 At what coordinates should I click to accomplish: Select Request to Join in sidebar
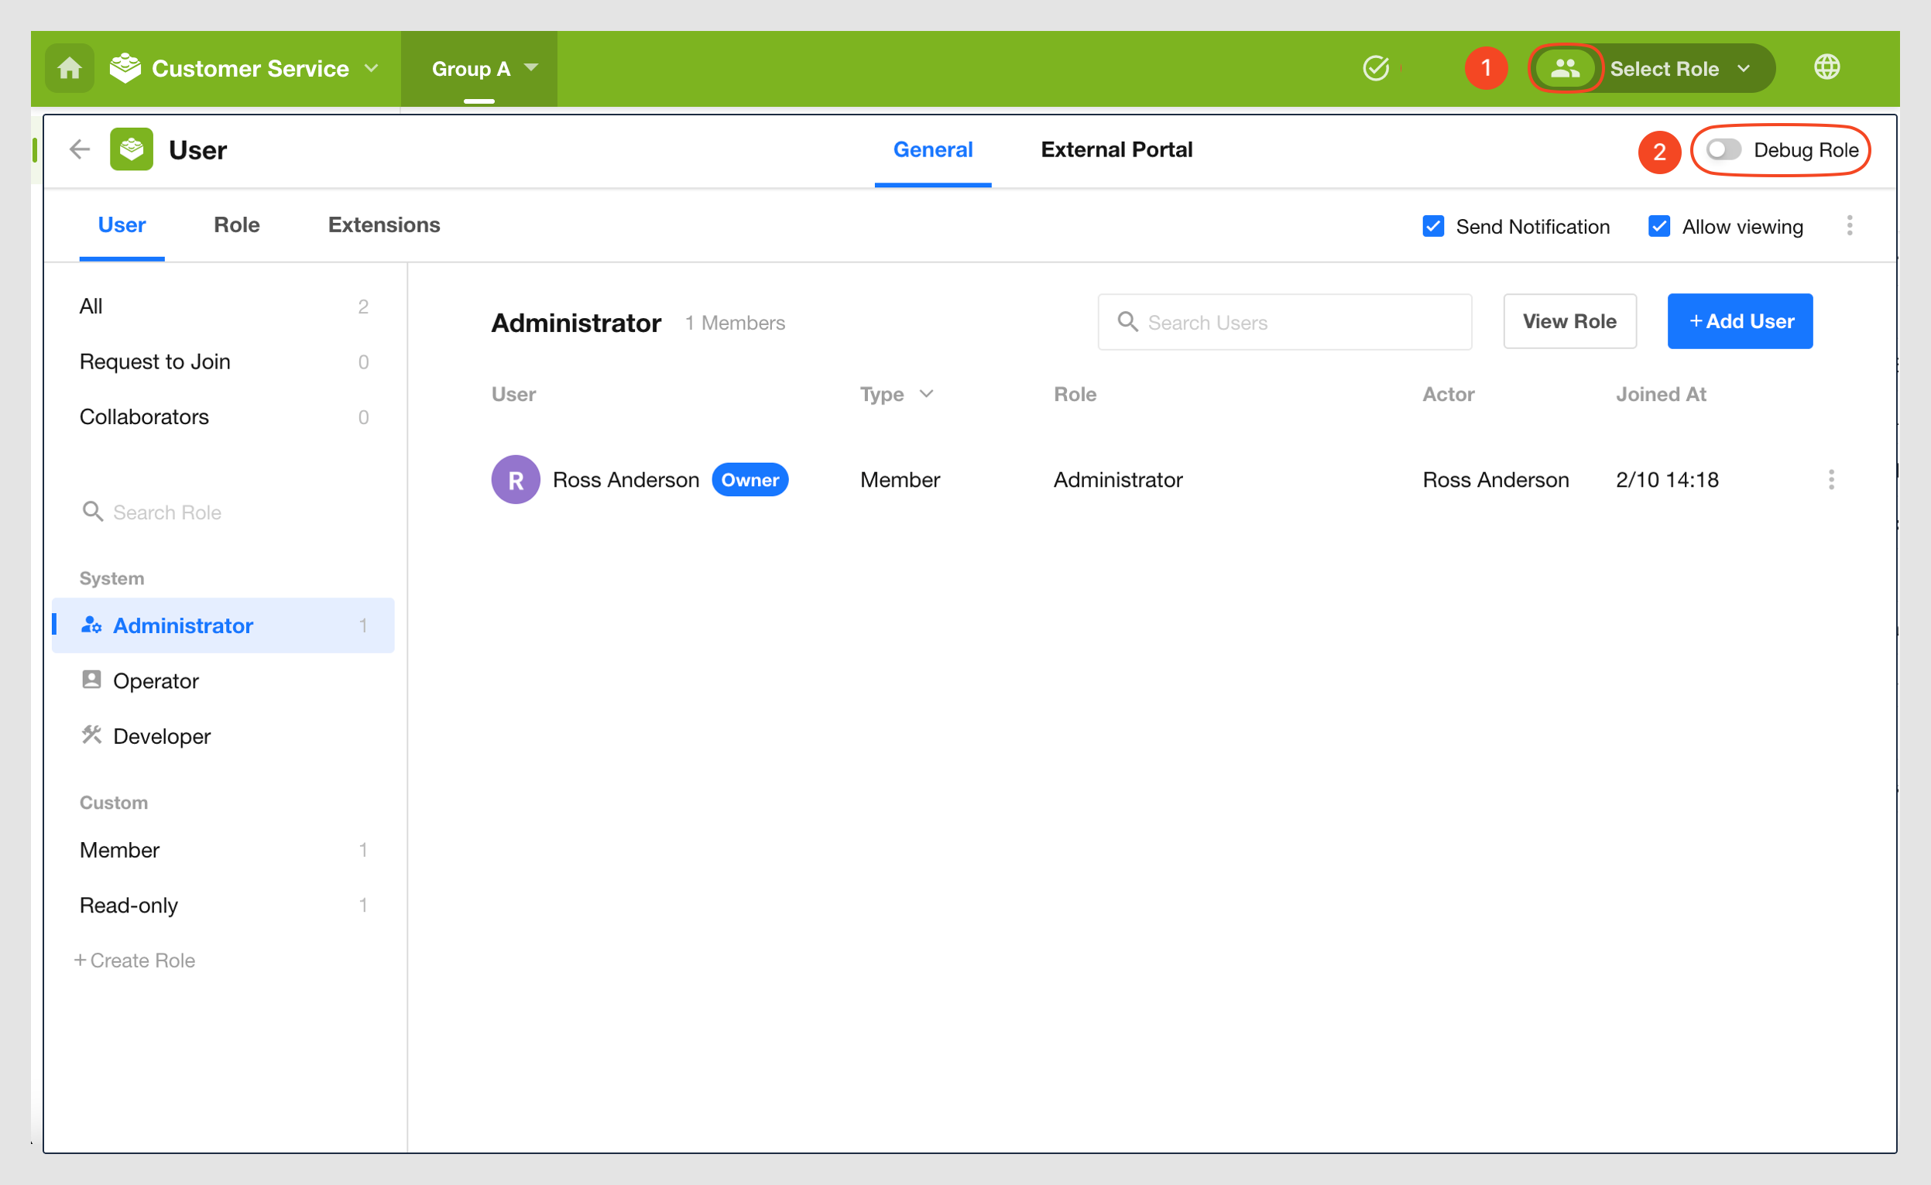click(x=224, y=361)
